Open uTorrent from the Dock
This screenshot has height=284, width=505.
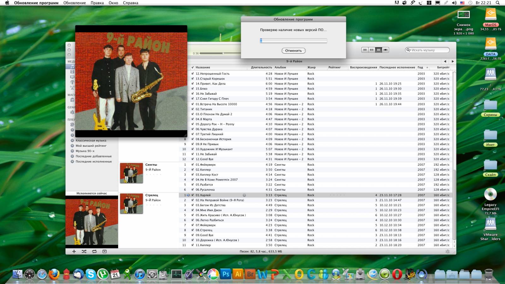click(x=103, y=274)
